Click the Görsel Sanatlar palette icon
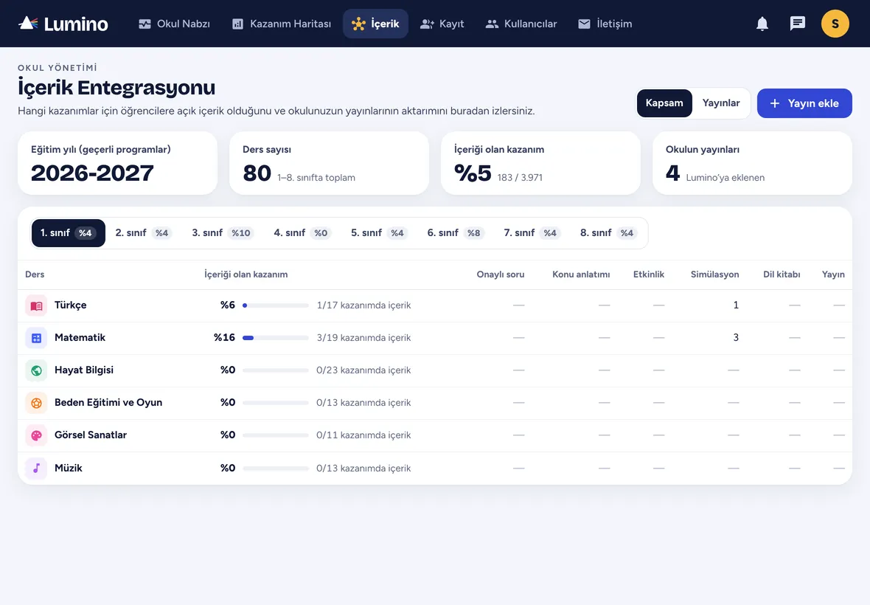This screenshot has width=870, height=605. 37,436
